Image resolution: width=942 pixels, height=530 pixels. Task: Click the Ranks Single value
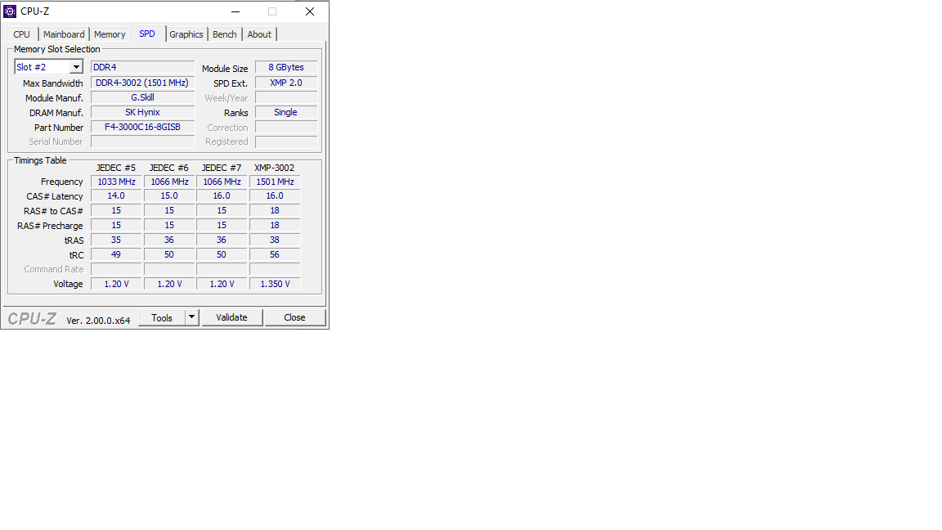point(286,112)
